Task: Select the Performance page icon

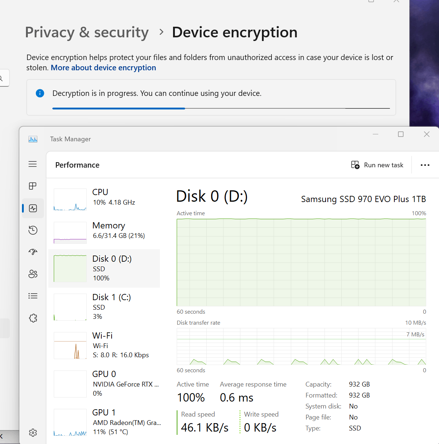Action: [x=33, y=208]
